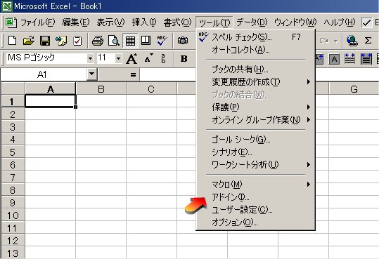Click the camera icon in toolbar

click(183, 41)
